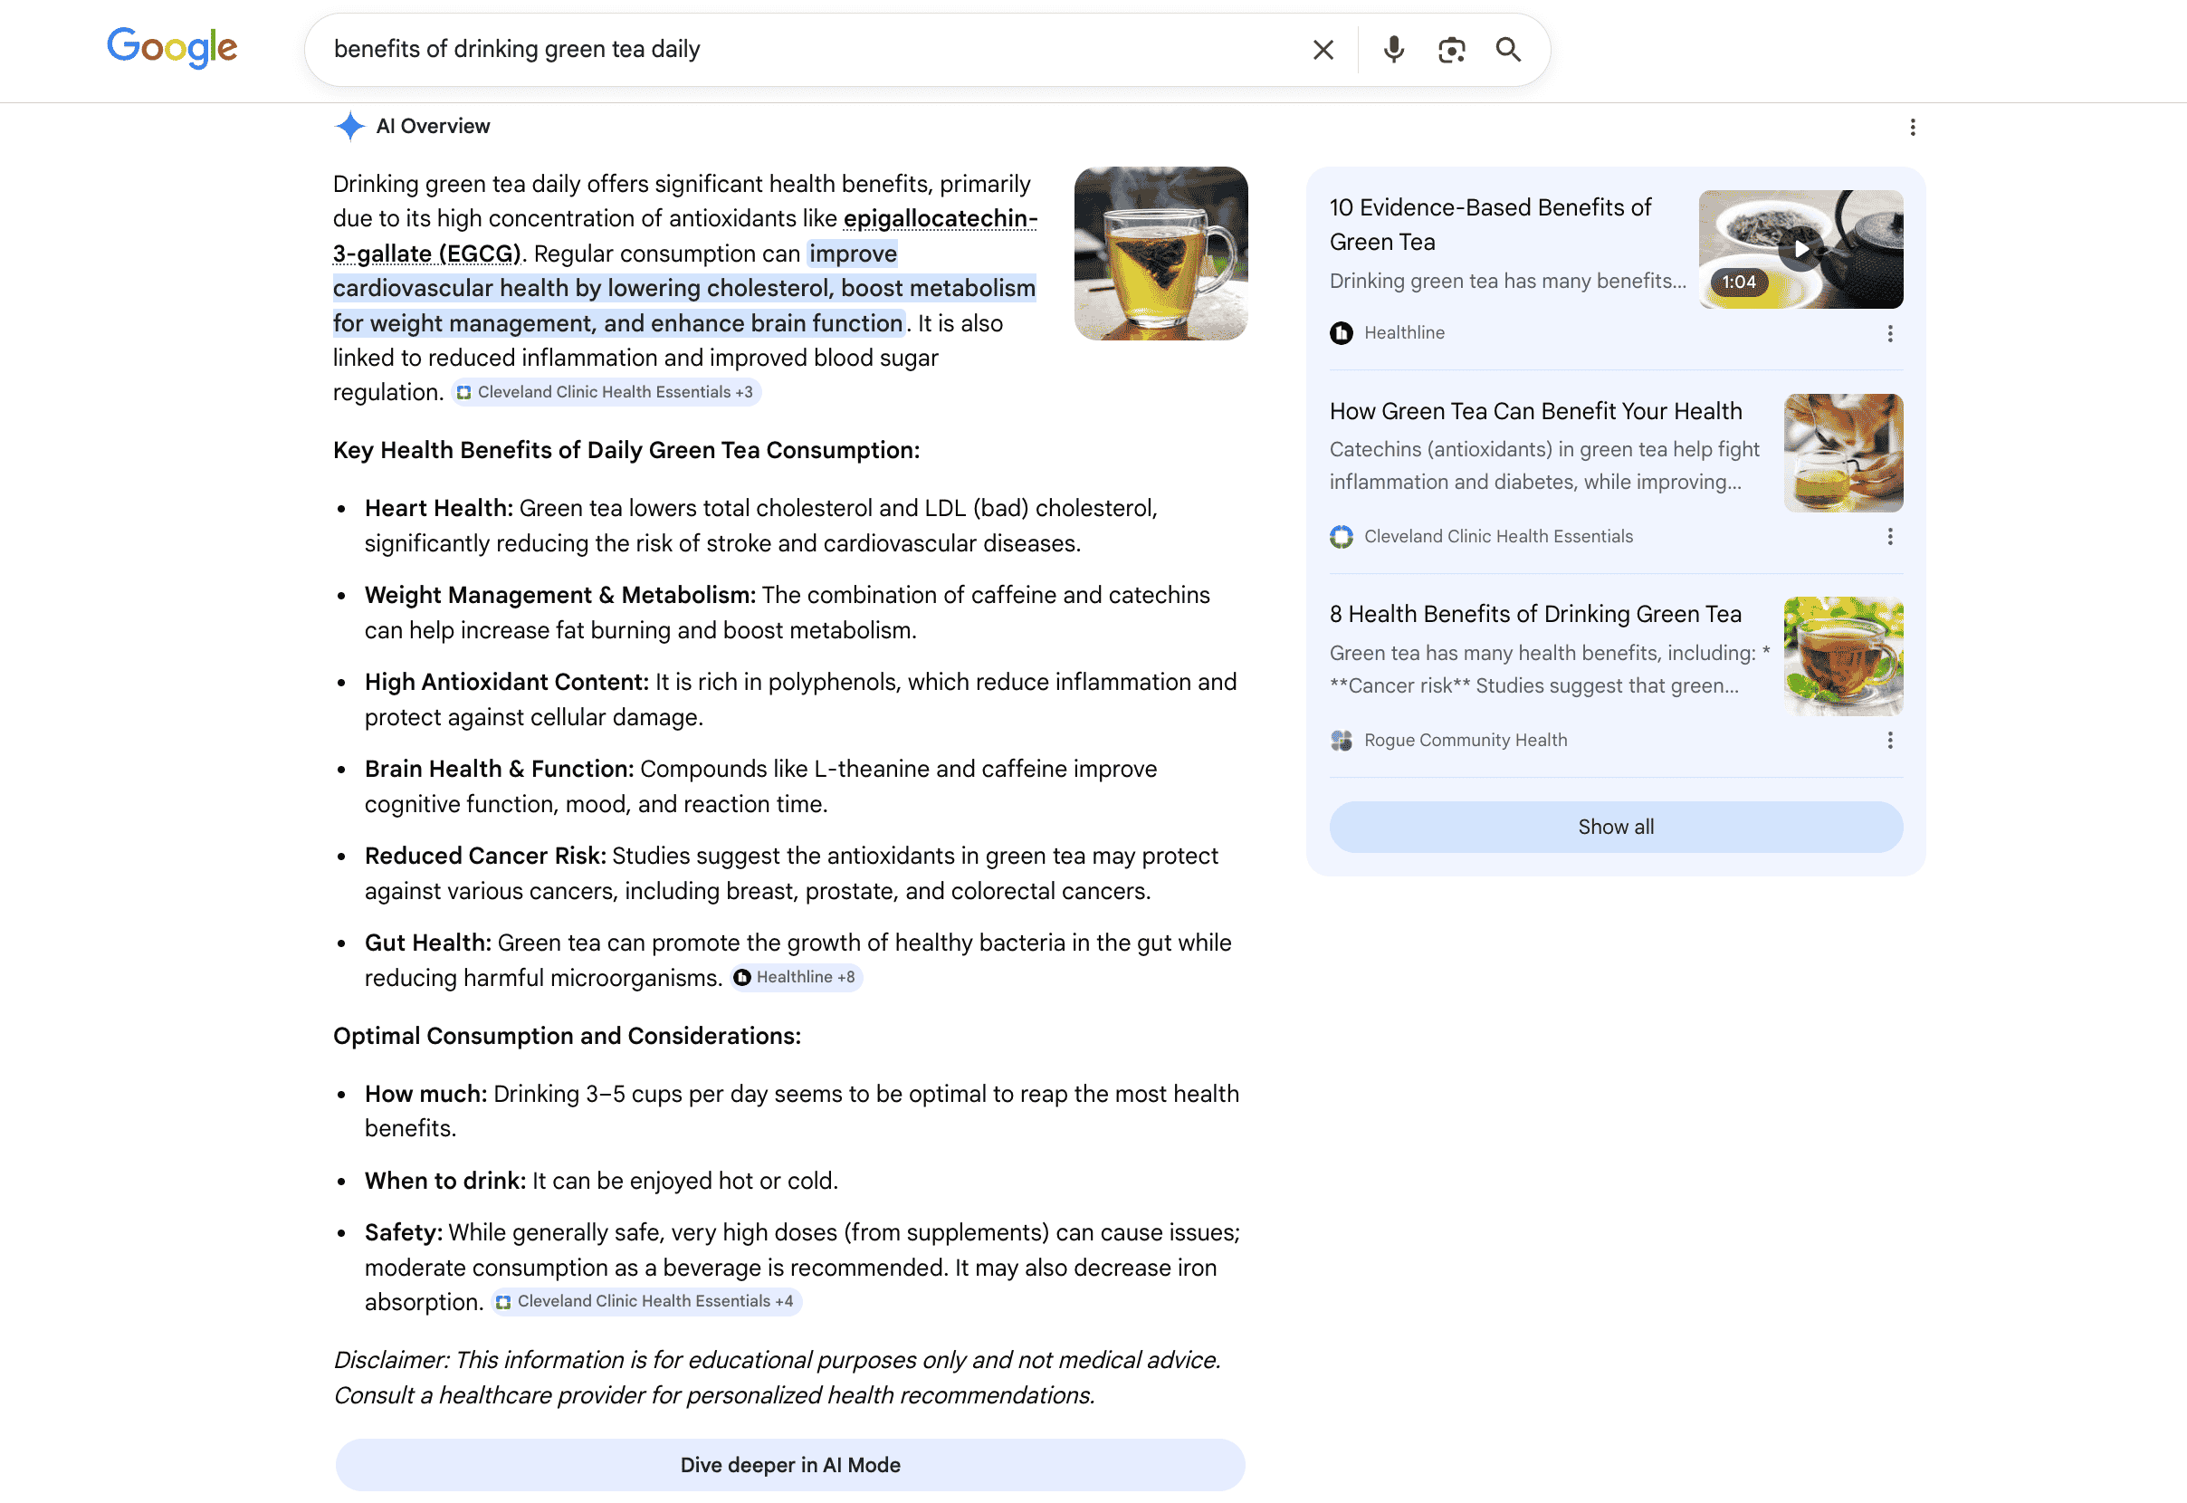The width and height of the screenshot is (2187, 1503).
Task: Open 8 Health Benefits of Drinking Green Tea
Action: (x=1535, y=614)
